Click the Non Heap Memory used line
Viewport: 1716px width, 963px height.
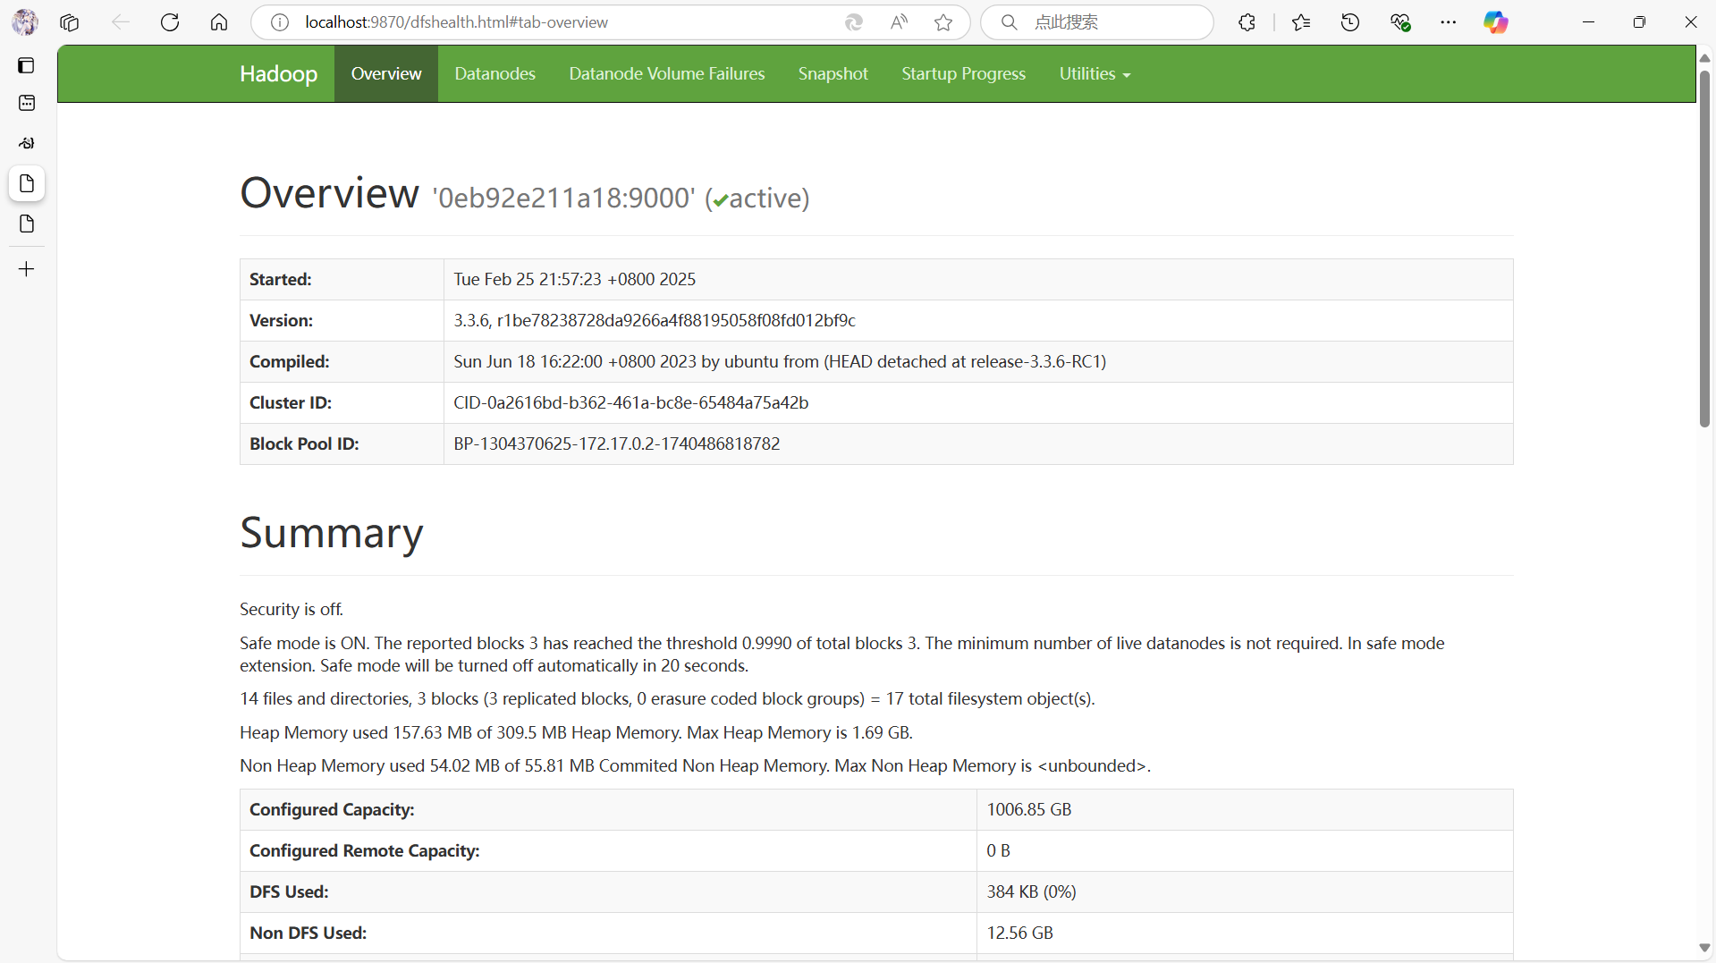pyautogui.click(x=695, y=766)
